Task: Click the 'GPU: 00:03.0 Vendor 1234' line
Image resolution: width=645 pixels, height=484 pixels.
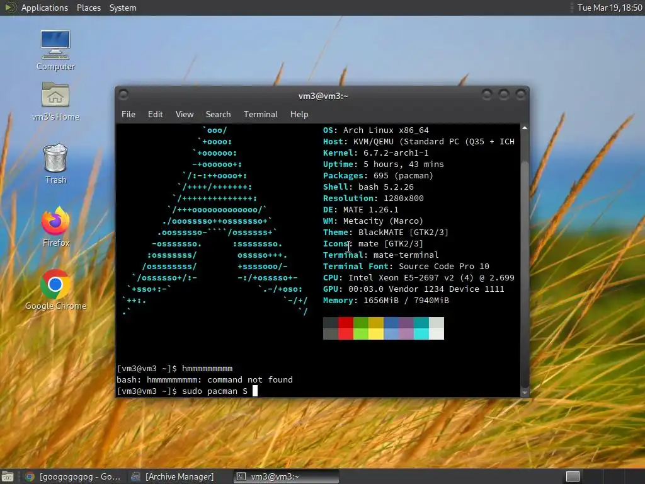Action: click(x=413, y=289)
